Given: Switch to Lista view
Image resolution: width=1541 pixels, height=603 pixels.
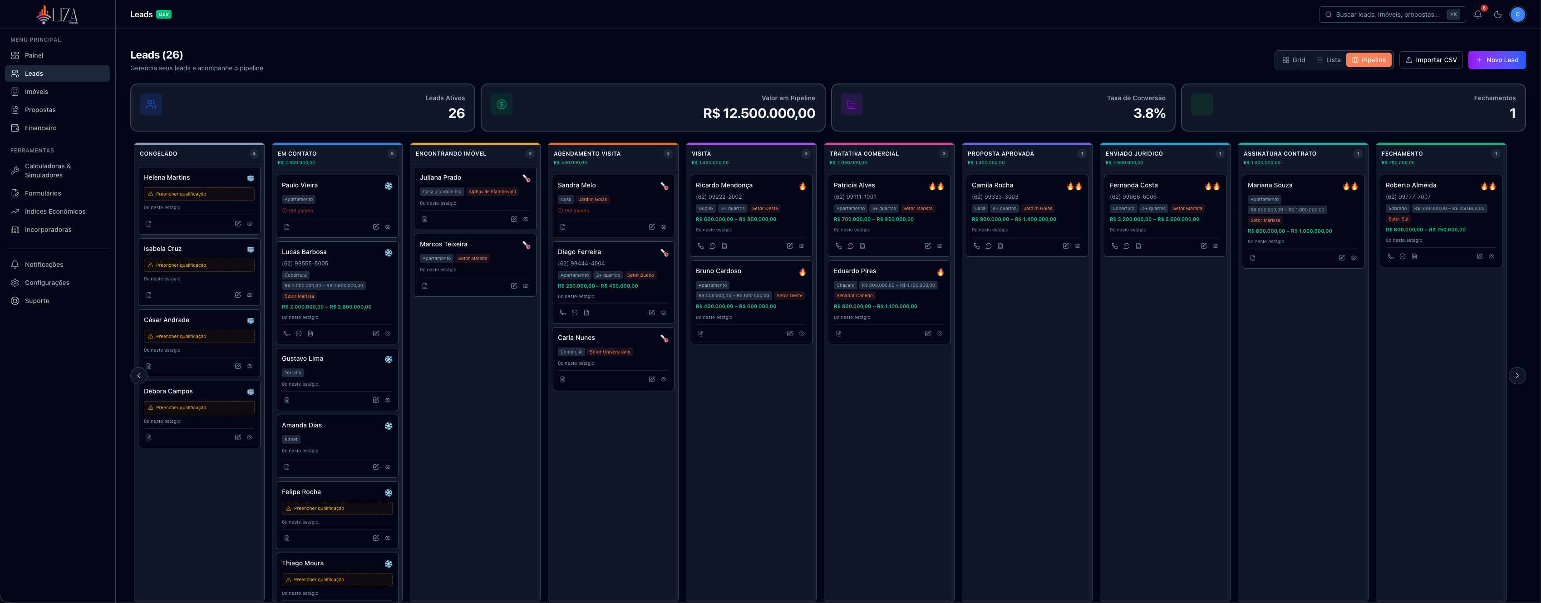Looking at the screenshot, I should (1328, 60).
